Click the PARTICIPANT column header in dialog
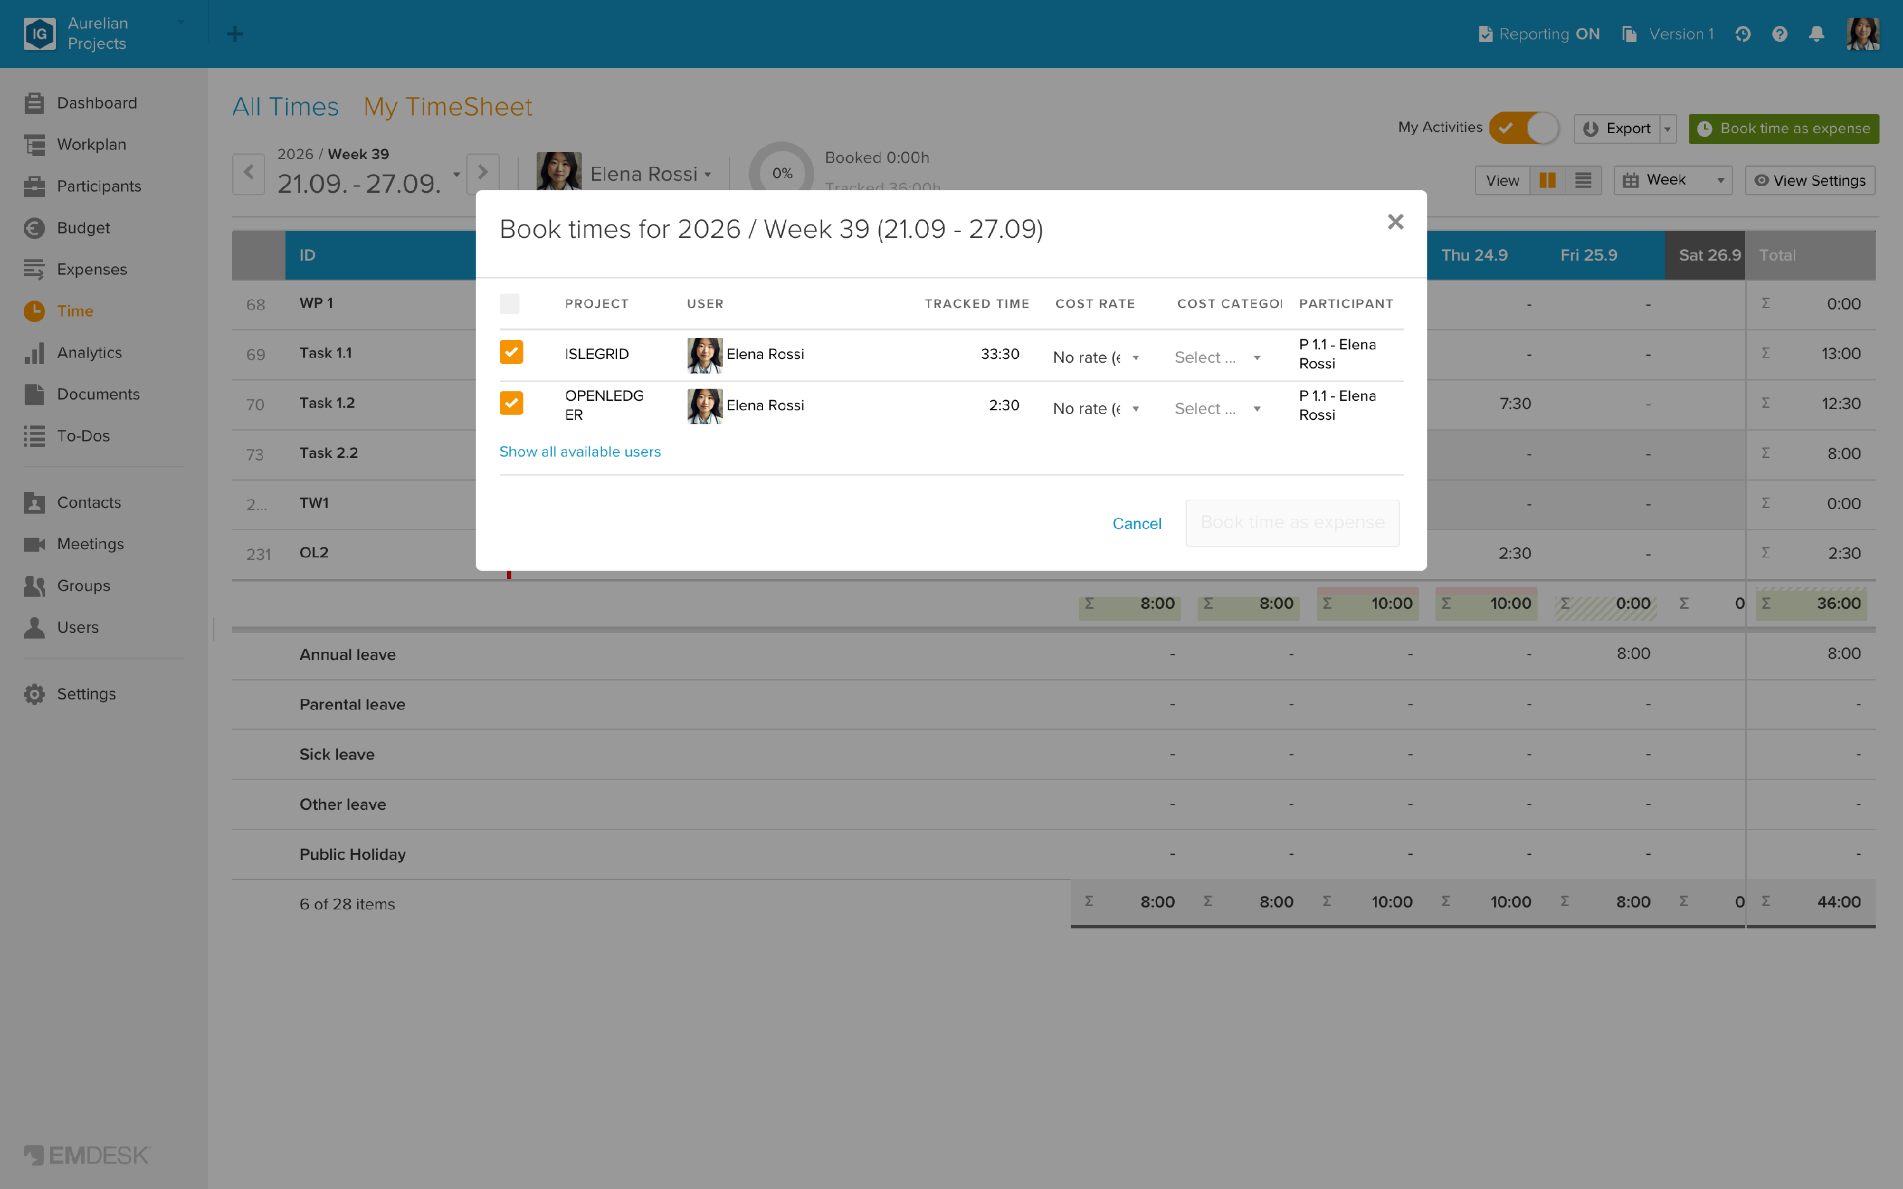 pos(1345,304)
